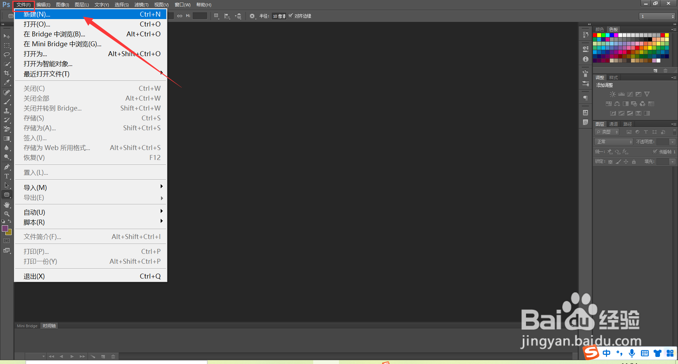The width and height of the screenshot is (678, 364).
Task: Select the Eyedropper tool
Action: 7,82
